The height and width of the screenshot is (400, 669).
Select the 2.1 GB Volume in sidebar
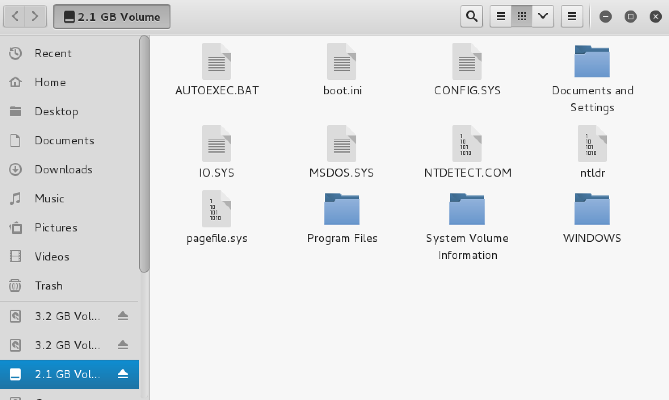click(69, 374)
